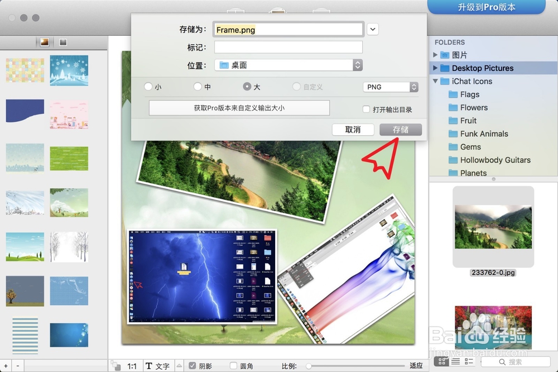Open the PNG format dropdown
This screenshot has height=372, width=558.
point(391,87)
